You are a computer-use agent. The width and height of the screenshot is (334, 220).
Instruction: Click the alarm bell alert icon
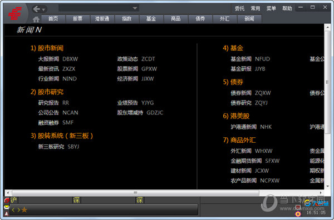click(x=7, y=213)
